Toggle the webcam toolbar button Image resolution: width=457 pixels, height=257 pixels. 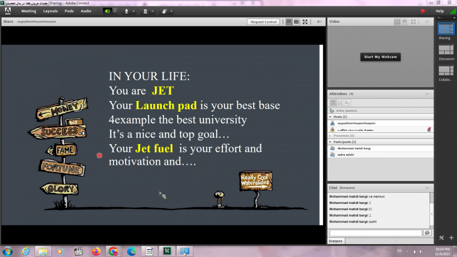[x=145, y=11]
